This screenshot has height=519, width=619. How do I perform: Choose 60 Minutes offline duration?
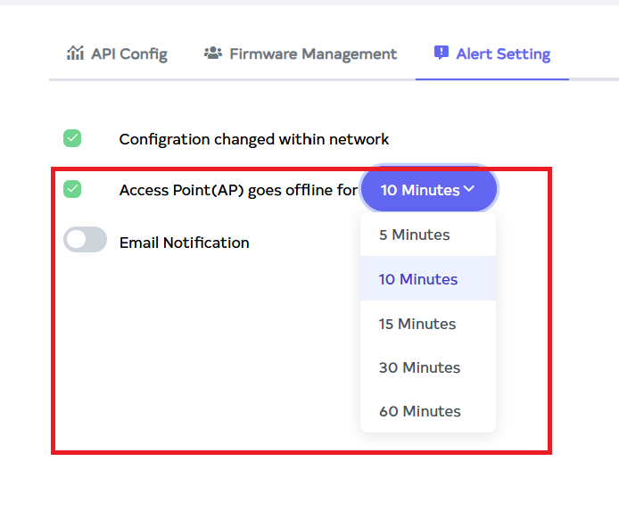tap(419, 411)
